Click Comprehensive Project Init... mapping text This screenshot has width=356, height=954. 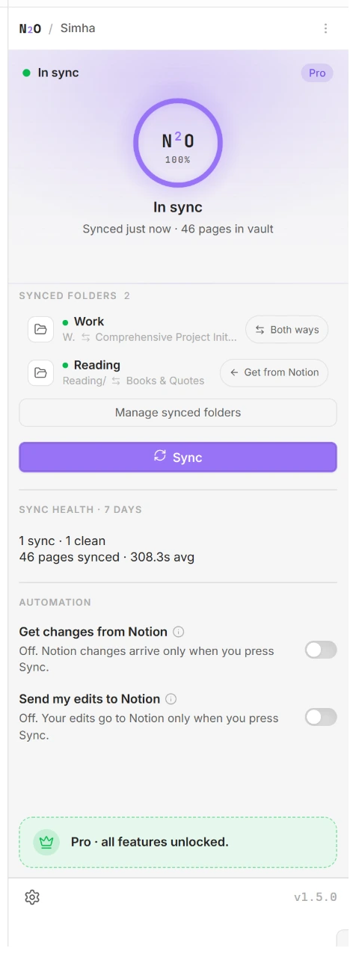click(166, 337)
